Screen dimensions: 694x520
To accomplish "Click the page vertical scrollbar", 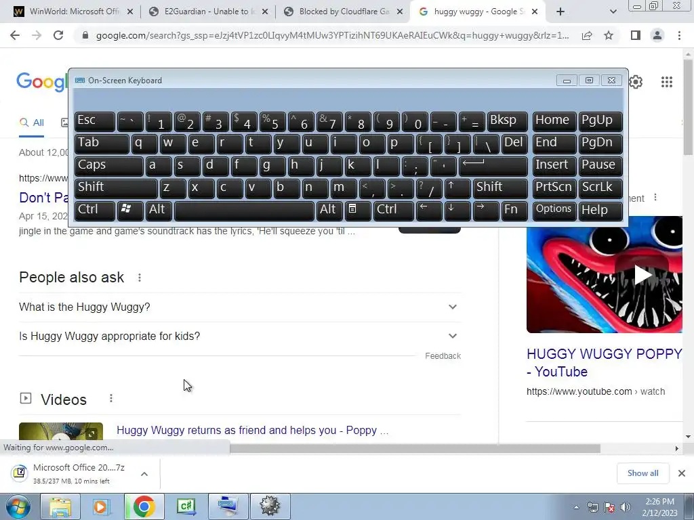I will pos(688,106).
